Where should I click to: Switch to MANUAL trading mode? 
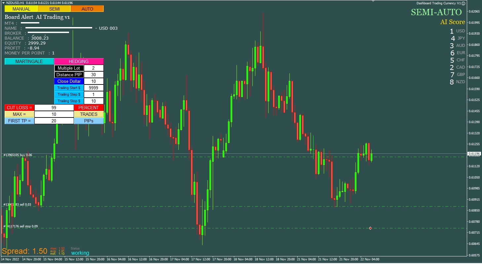pyautogui.click(x=21, y=9)
